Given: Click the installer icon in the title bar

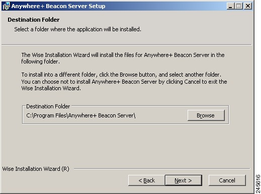Looking at the screenshot, I should tap(6, 6).
